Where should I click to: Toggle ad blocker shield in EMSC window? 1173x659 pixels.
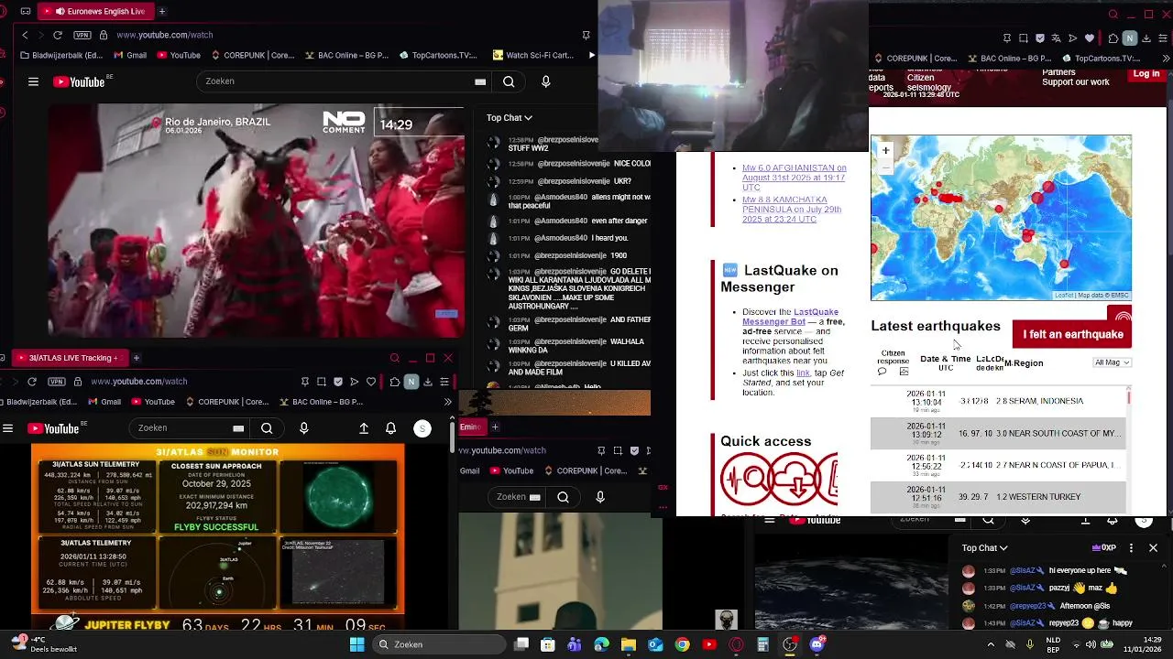(x=1040, y=38)
